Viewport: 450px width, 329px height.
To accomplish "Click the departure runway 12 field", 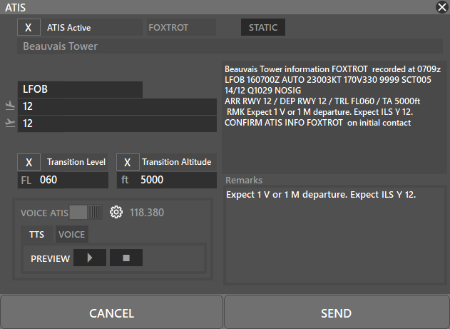I will pyautogui.click(x=117, y=123).
